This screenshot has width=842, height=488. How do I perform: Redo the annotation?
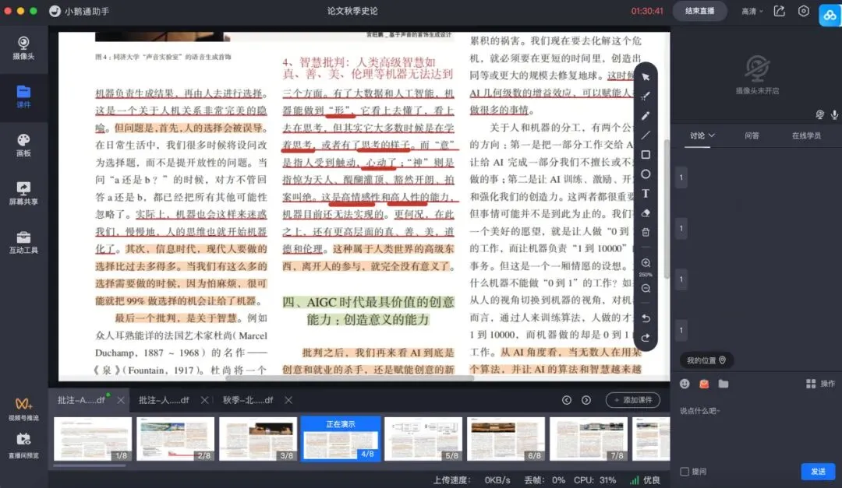[x=646, y=338]
